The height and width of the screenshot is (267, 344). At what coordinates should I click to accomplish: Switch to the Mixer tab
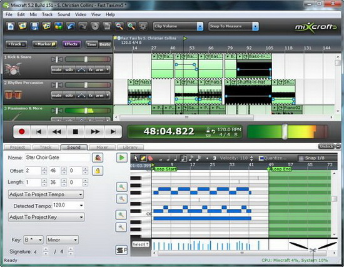[102, 147]
